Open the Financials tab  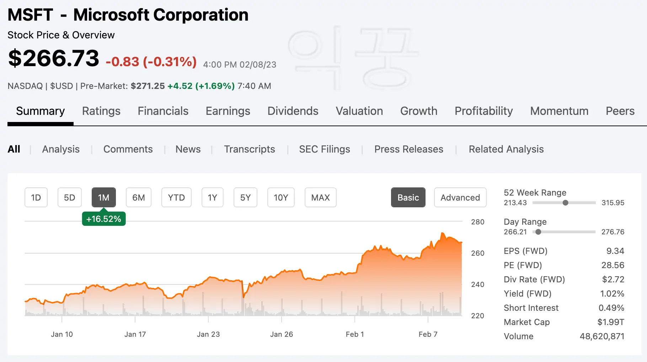click(x=163, y=111)
